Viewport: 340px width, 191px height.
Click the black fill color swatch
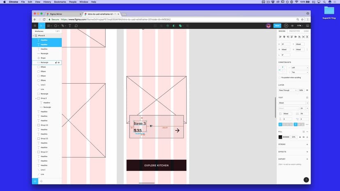(x=280, y=137)
